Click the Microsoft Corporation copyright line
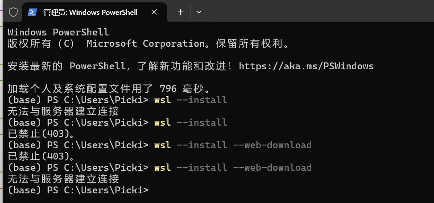The height and width of the screenshot is (203, 434). coord(148,43)
